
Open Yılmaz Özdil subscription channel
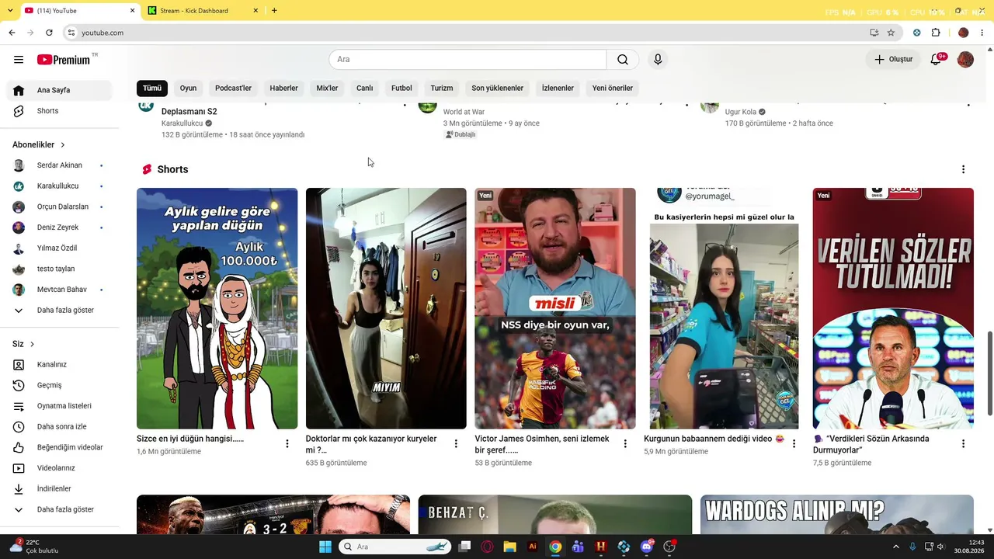click(x=61, y=248)
